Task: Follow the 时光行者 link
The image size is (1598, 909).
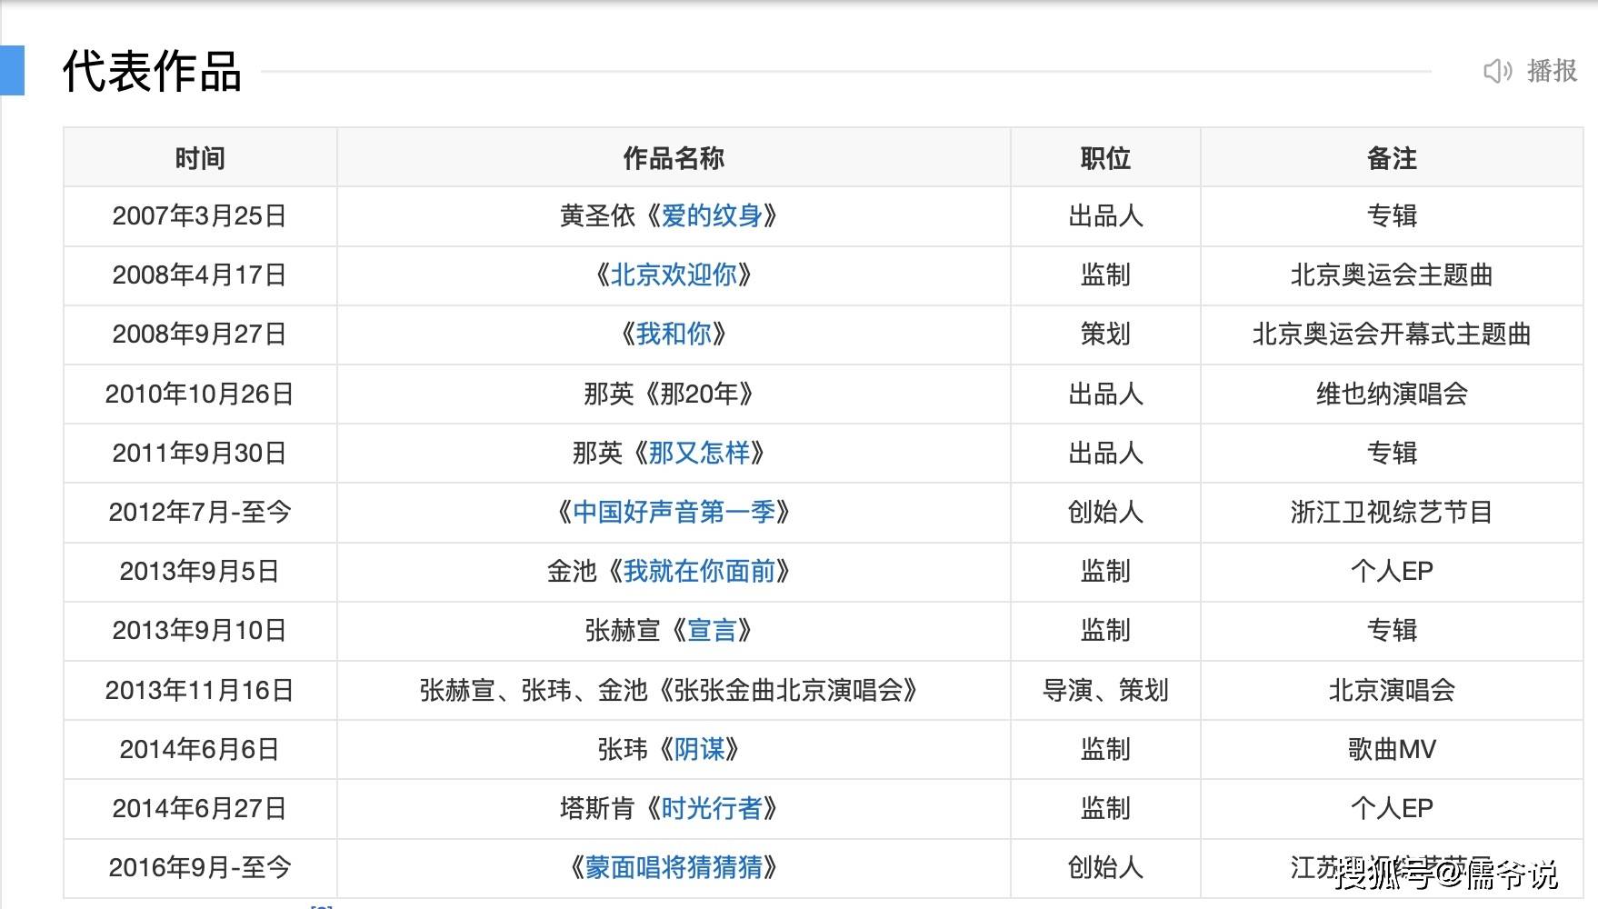Action: pos(712,808)
